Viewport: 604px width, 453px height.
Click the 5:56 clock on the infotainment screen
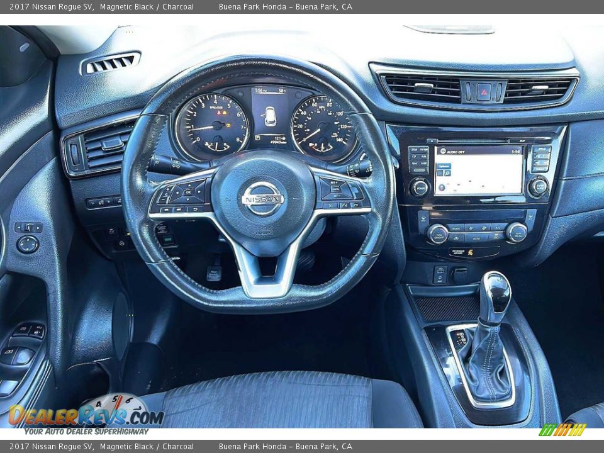516,152
